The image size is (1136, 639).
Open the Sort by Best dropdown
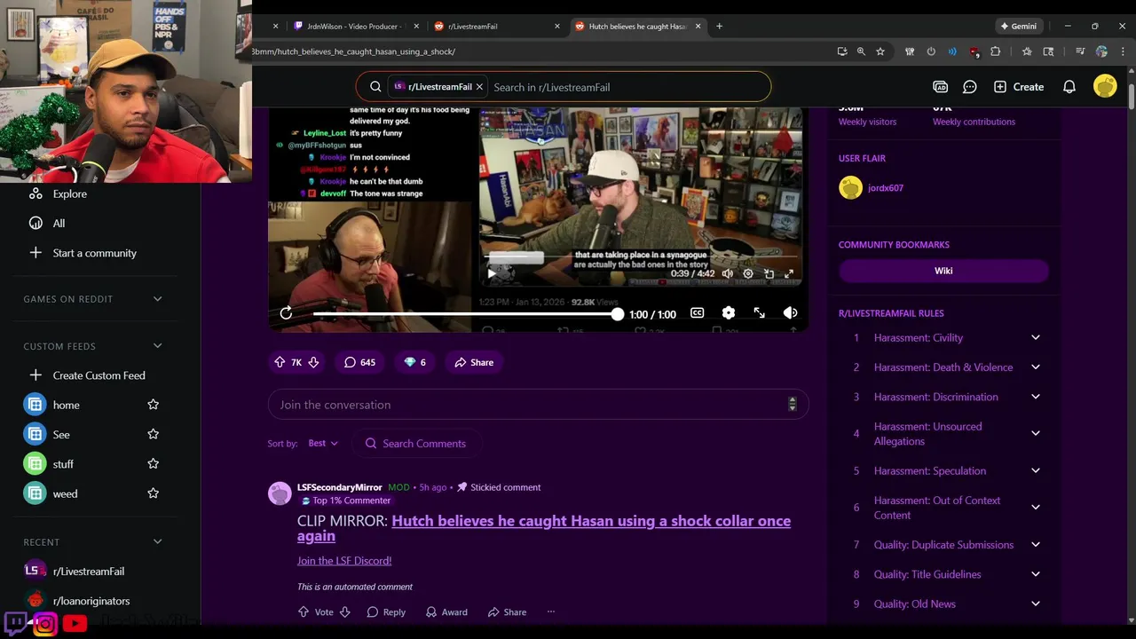click(x=323, y=443)
